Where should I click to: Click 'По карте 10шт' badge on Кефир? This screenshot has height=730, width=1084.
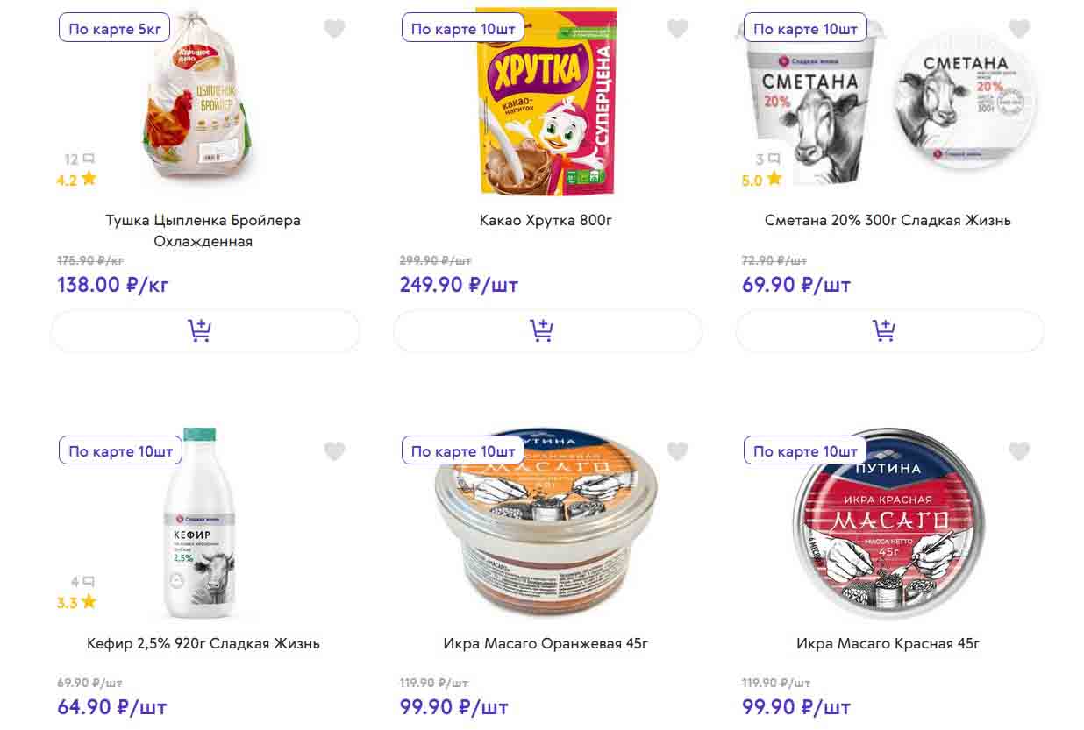click(120, 451)
